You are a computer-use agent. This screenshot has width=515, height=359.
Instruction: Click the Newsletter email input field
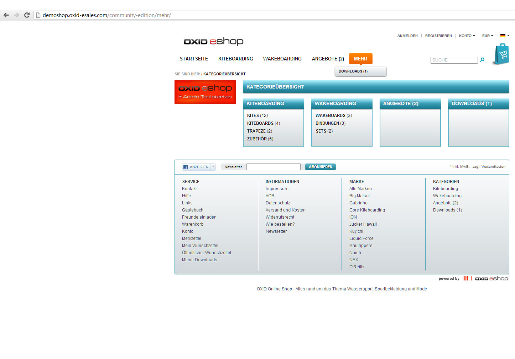pos(273,167)
